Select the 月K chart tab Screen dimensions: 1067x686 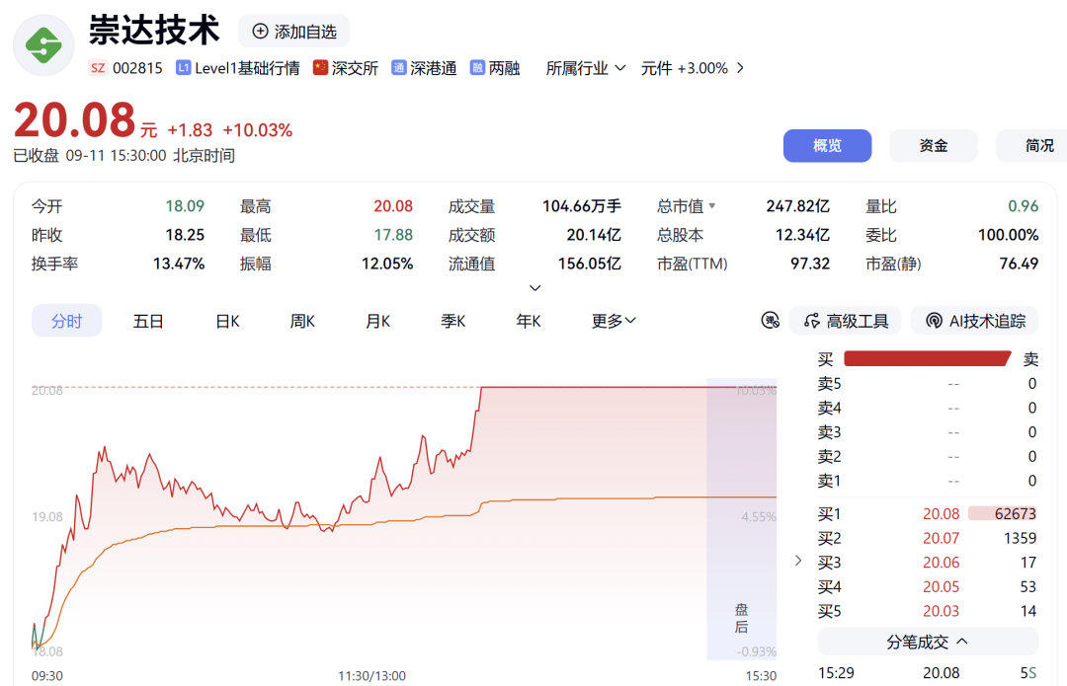tap(377, 321)
